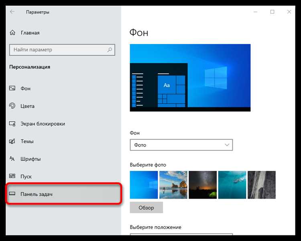Click the Выберите фото label

pyautogui.click(x=148, y=165)
